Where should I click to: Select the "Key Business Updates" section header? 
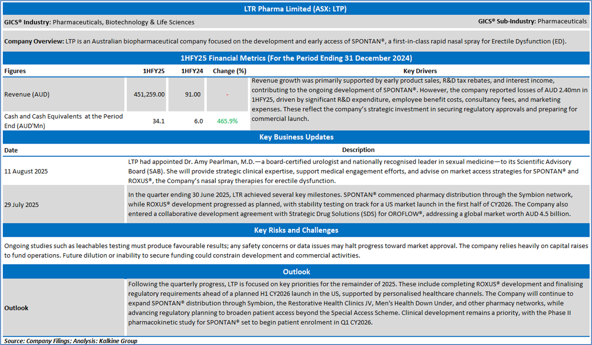click(296, 137)
